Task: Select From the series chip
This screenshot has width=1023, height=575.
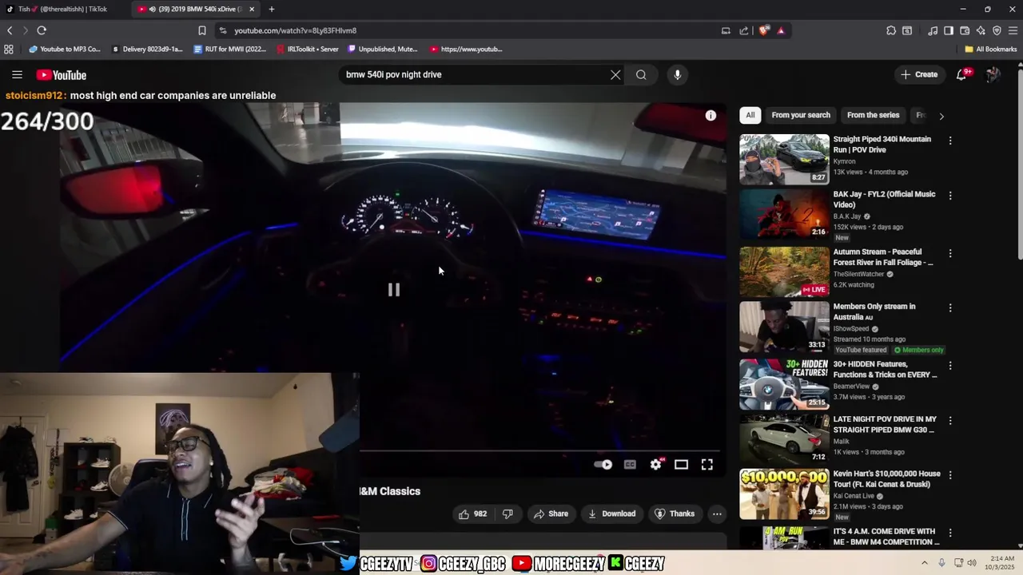Action: [873, 115]
